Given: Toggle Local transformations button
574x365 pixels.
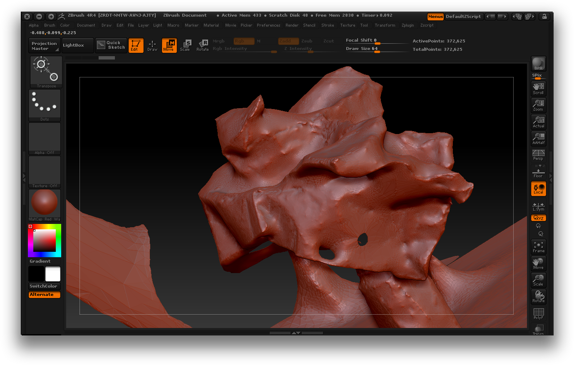Looking at the screenshot, I should pos(539,189).
